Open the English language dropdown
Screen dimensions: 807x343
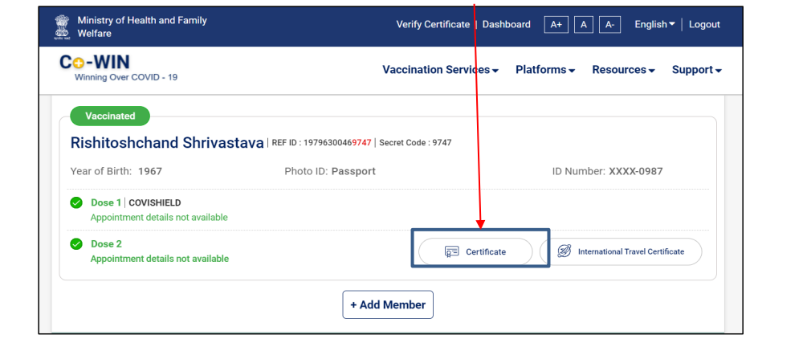pos(654,24)
